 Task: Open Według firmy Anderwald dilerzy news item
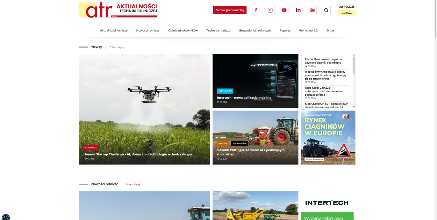pyautogui.click(x=325, y=75)
